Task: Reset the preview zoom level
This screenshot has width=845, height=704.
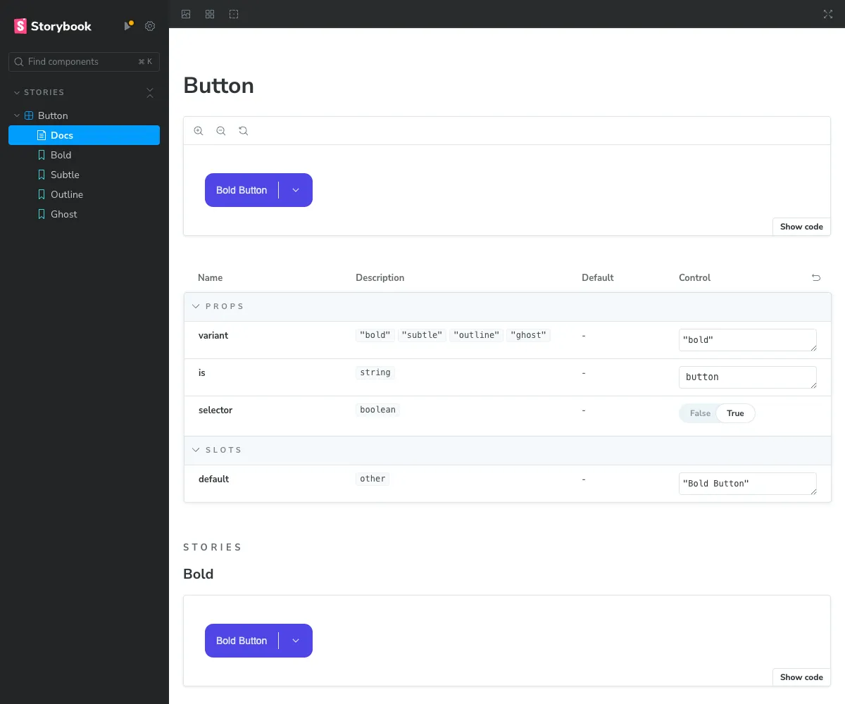Action: [243, 130]
